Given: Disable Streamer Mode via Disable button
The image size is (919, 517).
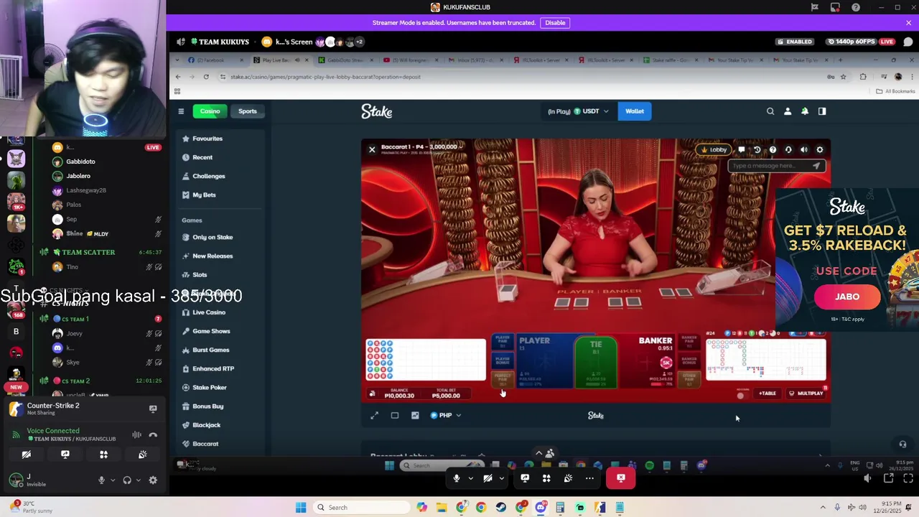Looking at the screenshot, I should [x=555, y=22].
